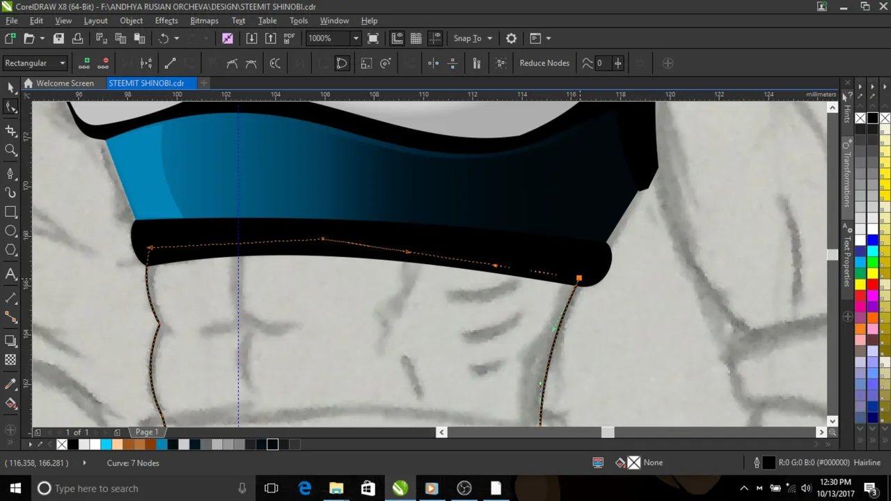Image resolution: width=891 pixels, height=501 pixels.
Task: Open the Options gear icon
Action: [511, 38]
